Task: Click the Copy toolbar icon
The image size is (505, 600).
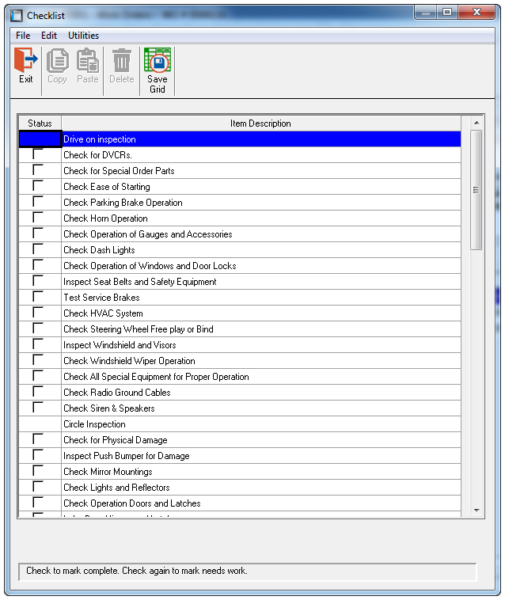Action: point(57,62)
